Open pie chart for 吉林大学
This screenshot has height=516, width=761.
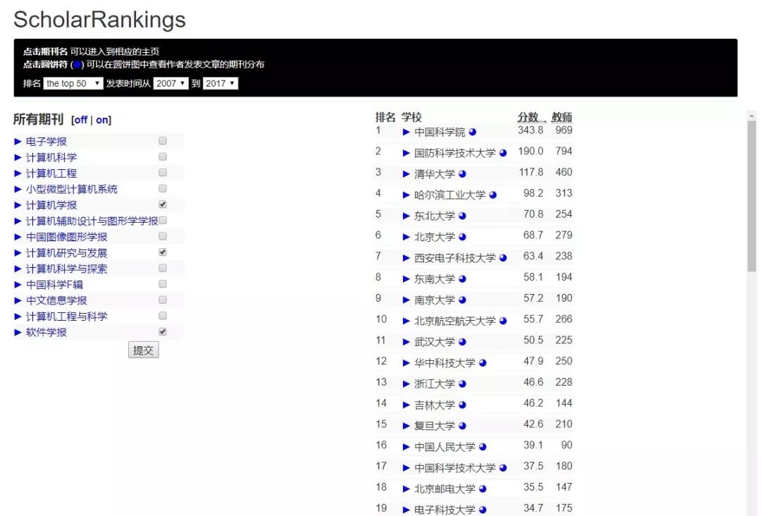(462, 405)
